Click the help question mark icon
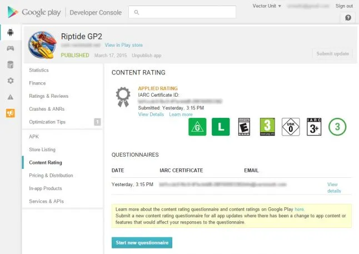This screenshot has width=359, height=254. click(x=348, y=18)
